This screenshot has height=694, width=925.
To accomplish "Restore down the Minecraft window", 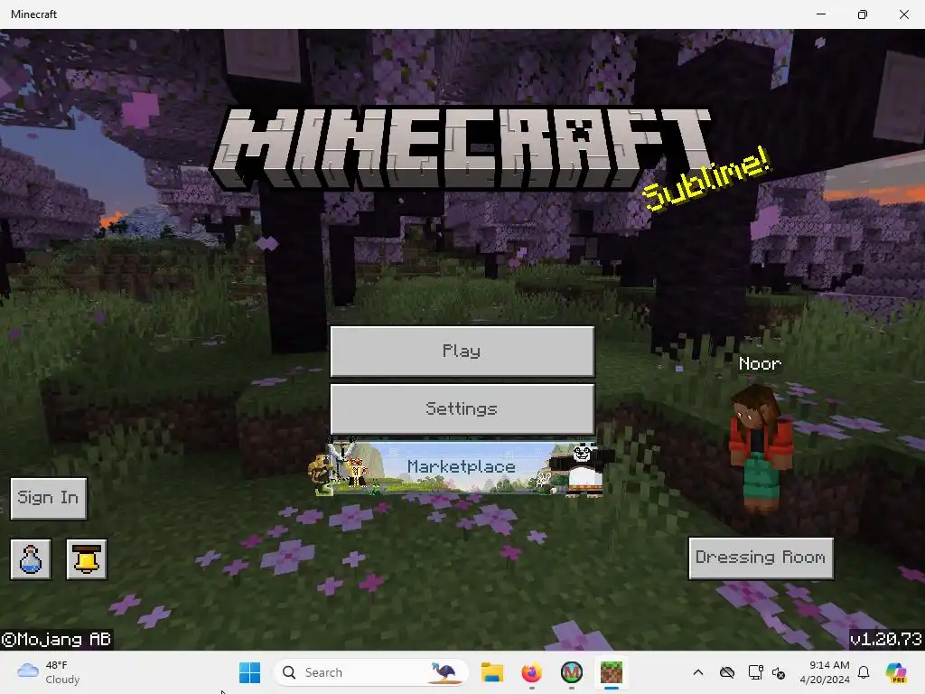I will [863, 14].
